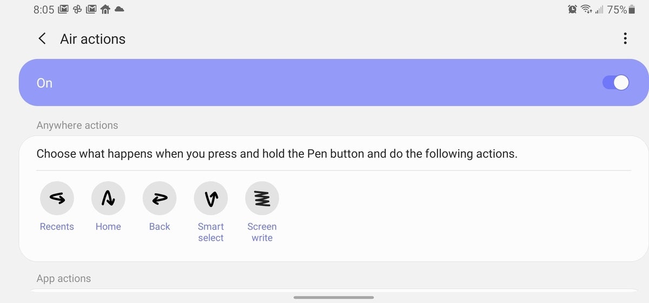This screenshot has width=649, height=303.
Task: Tap the Screen write zigzag icon
Action: tap(262, 198)
